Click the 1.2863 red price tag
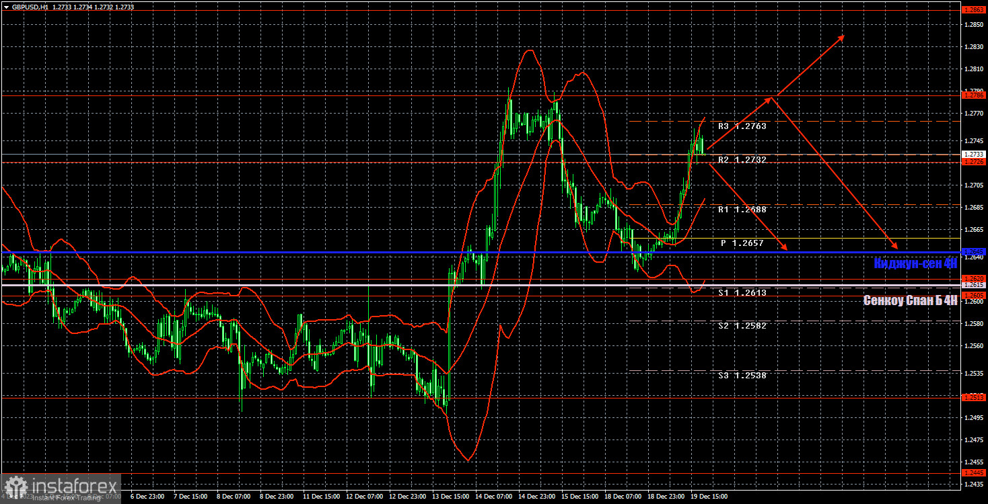988x504 pixels. (x=974, y=10)
